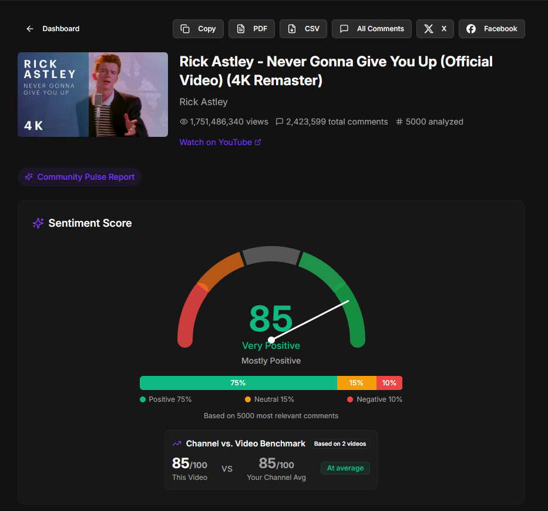Image resolution: width=548 pixels, height=511 pixels.
Task: Click the gray middle segment of gauge
Action: pyautogui.click(x=271, y=254)
